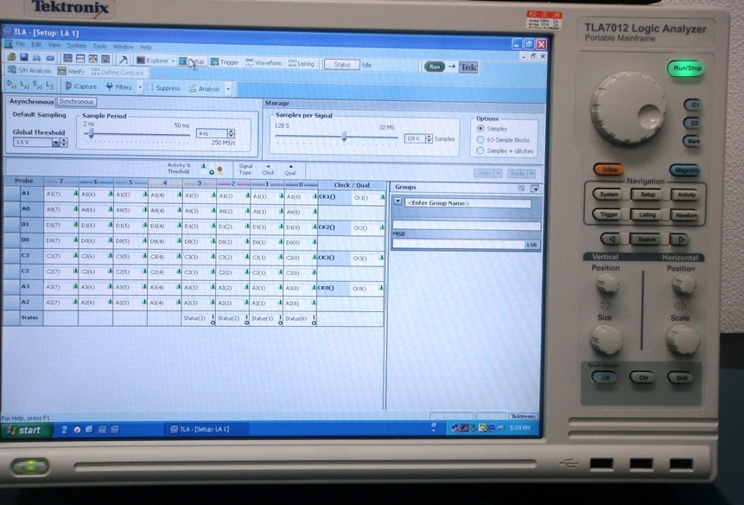Viewport: 744px width, 505px height.
Task: Expand the Redo dropdown arrow
Action: 531,173
